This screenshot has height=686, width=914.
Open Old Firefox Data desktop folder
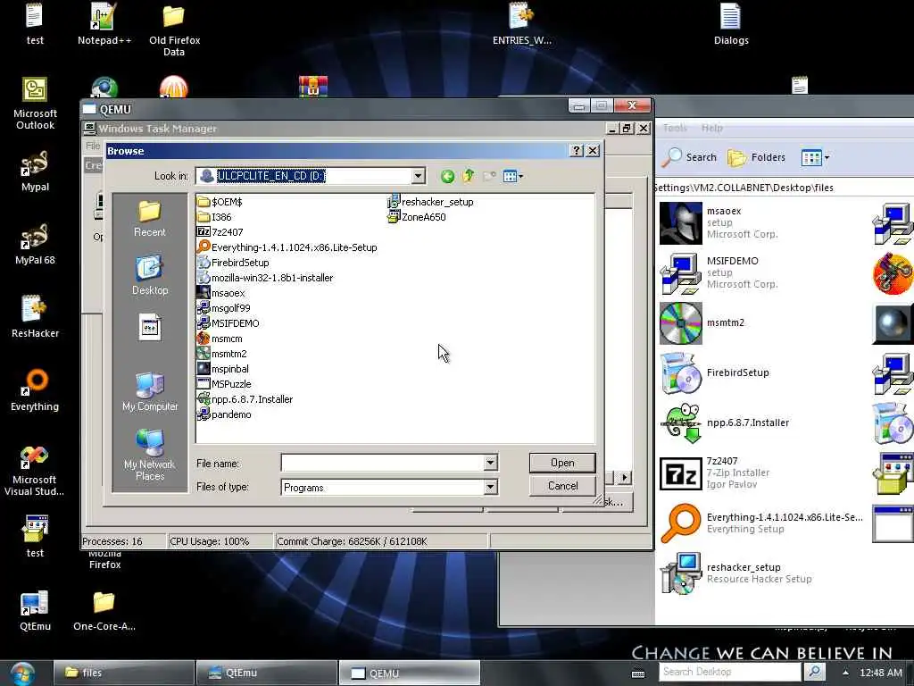(x=174, y=29)
